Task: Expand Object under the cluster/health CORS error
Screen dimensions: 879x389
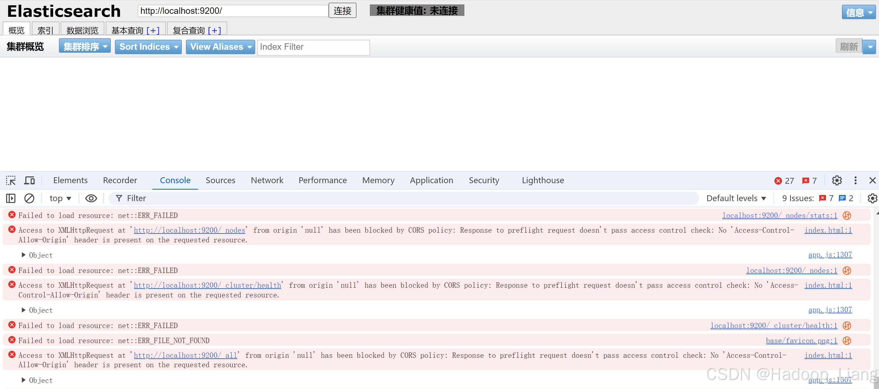Action: [x=24, y=310]
